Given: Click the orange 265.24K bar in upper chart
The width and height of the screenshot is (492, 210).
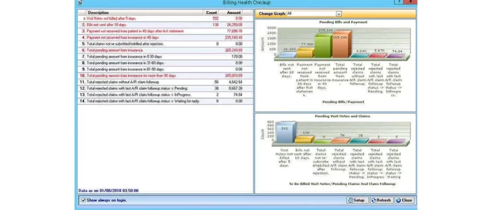Looking at the screenshot, I should pyautogui.click(x=342, y=45).
